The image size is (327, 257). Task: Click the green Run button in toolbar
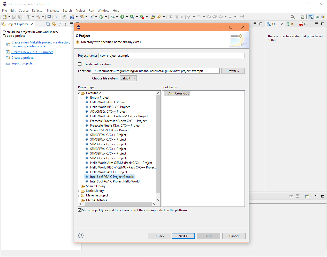coord(122,17)
